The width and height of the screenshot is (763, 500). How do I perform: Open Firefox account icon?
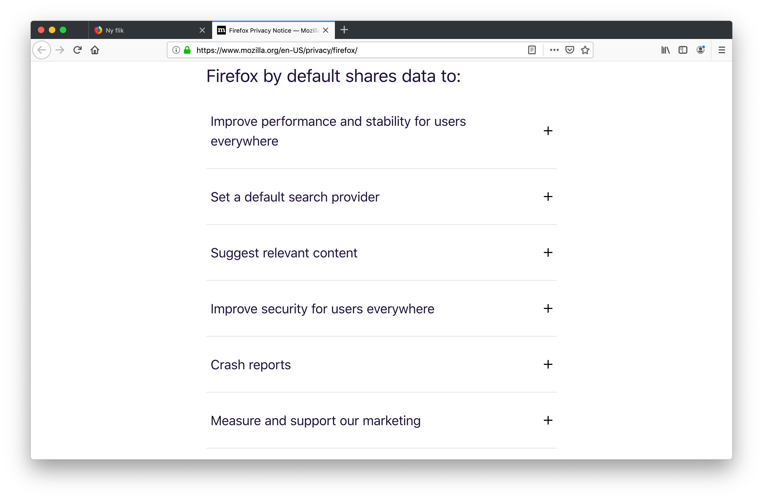pyautogui.click(x=701, y=50)
